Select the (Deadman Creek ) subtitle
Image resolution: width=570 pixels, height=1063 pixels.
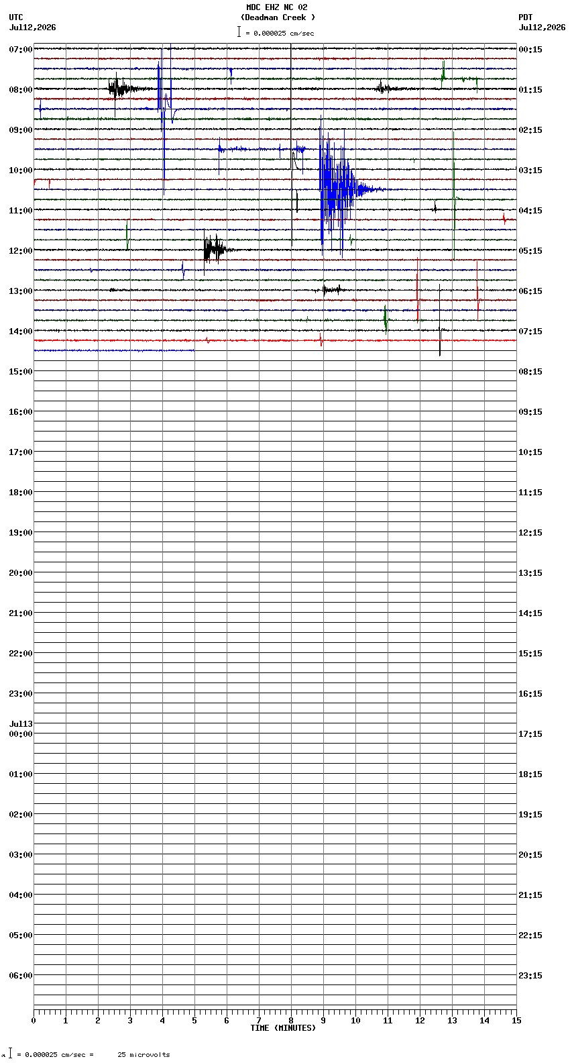278,17
